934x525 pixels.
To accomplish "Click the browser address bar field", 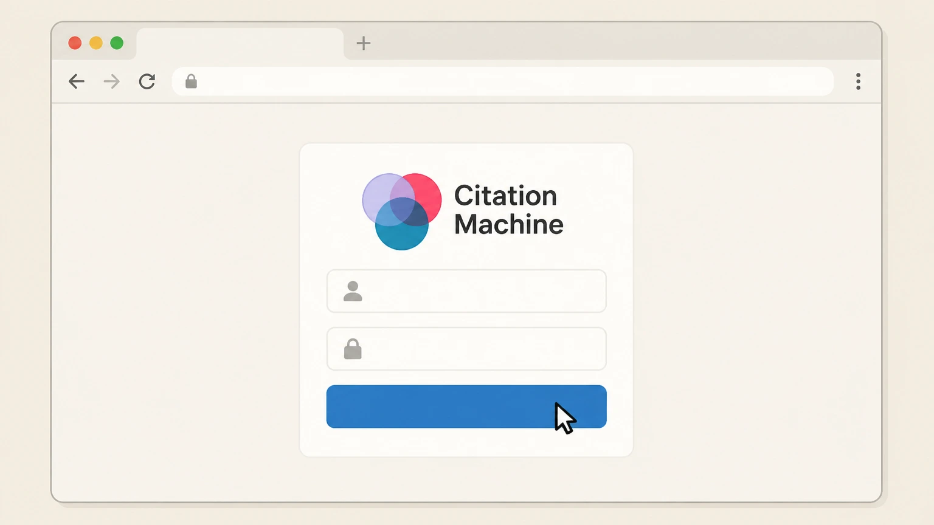I will coord(503,81).
